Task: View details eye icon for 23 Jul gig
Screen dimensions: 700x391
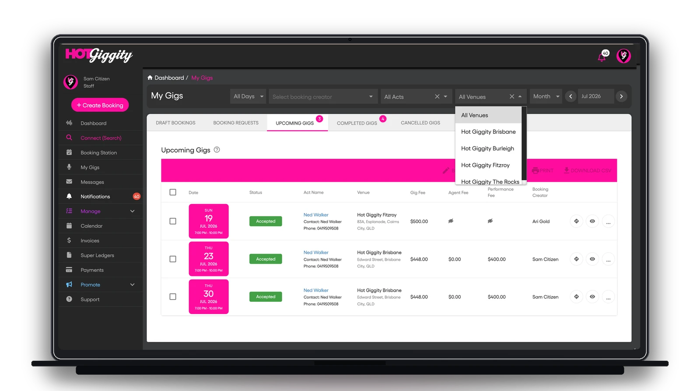Action: [592, 259]
